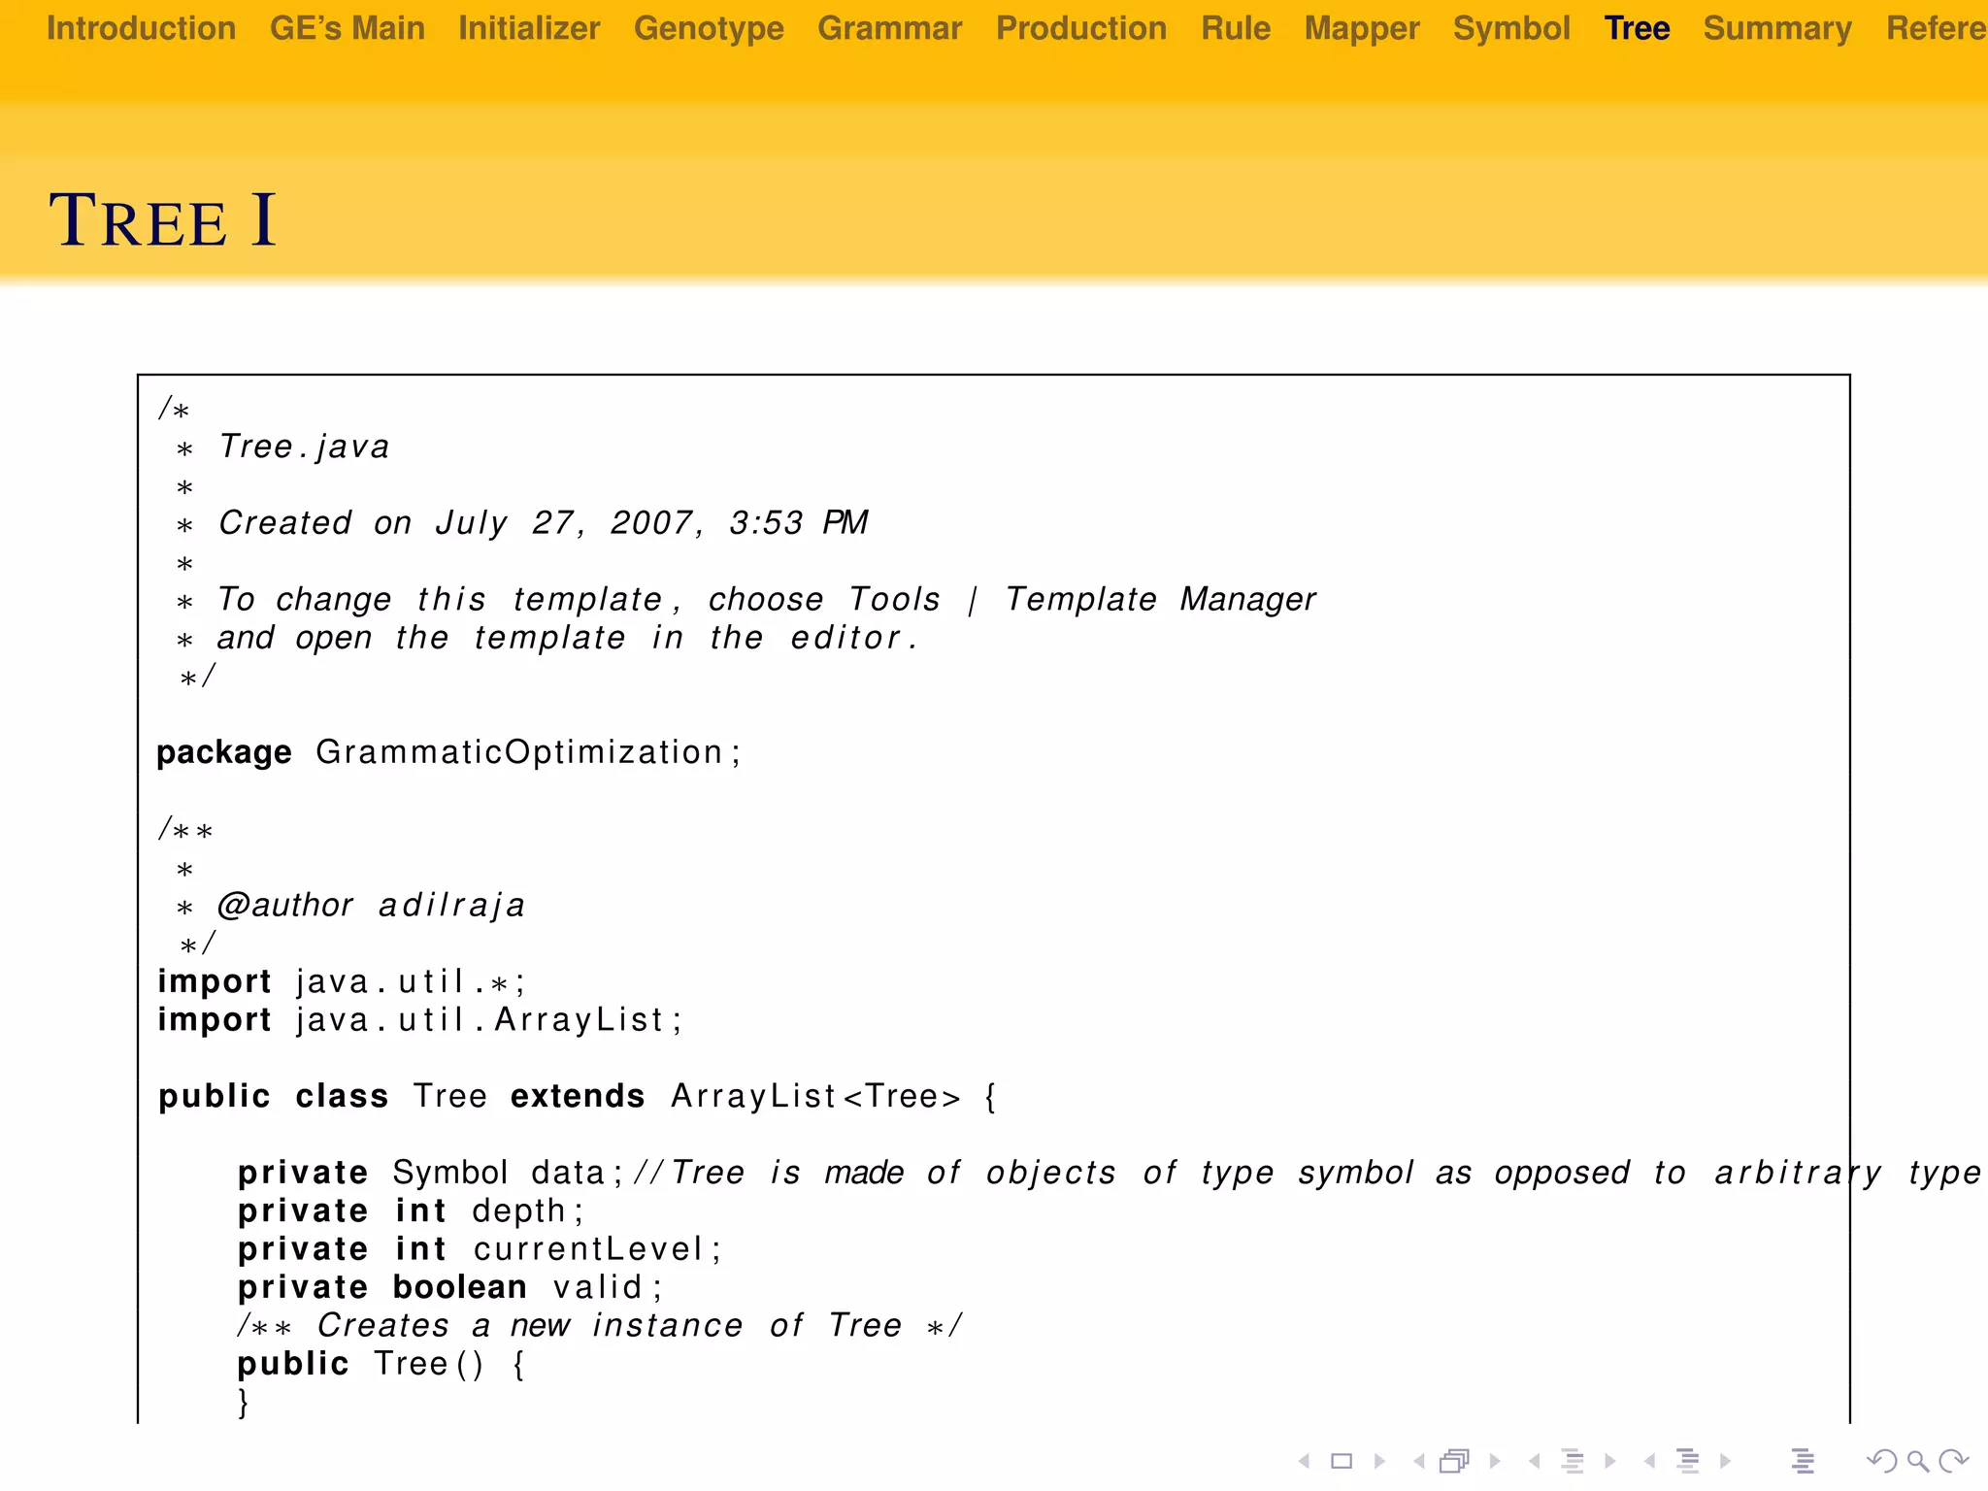Click the stacked frames icon
The width and height of the screenshot is (1988, 1491).
pos(1455,1461)
